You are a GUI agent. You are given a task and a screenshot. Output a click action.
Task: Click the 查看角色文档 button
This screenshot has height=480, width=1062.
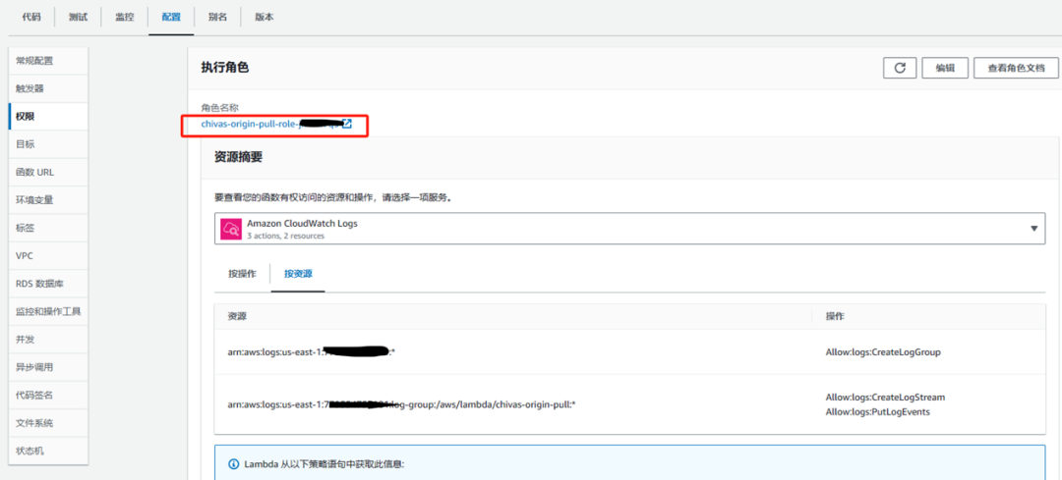click(1018, 68)
